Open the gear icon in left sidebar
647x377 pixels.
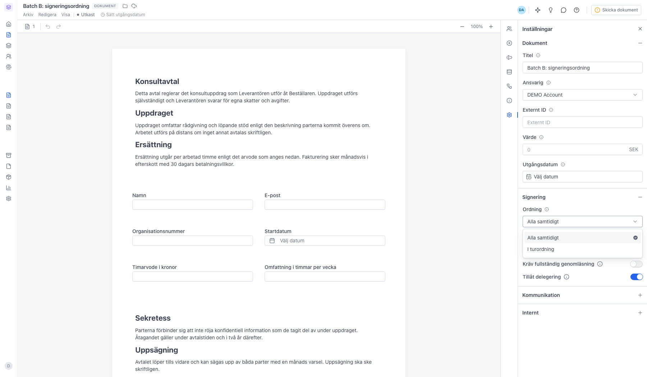click(x=9, y=199)
